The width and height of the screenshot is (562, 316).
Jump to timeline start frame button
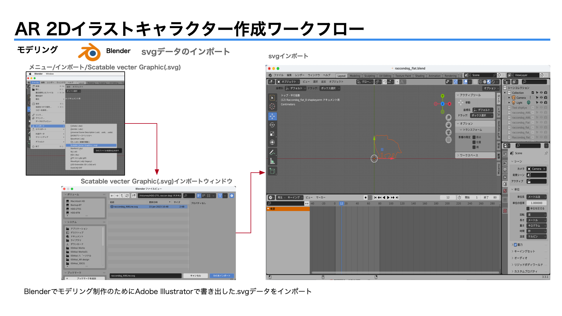coord(375,197)
